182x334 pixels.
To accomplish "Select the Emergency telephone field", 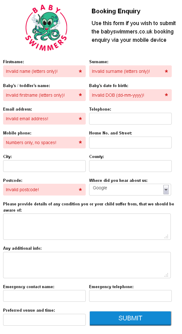I will 130,296.
